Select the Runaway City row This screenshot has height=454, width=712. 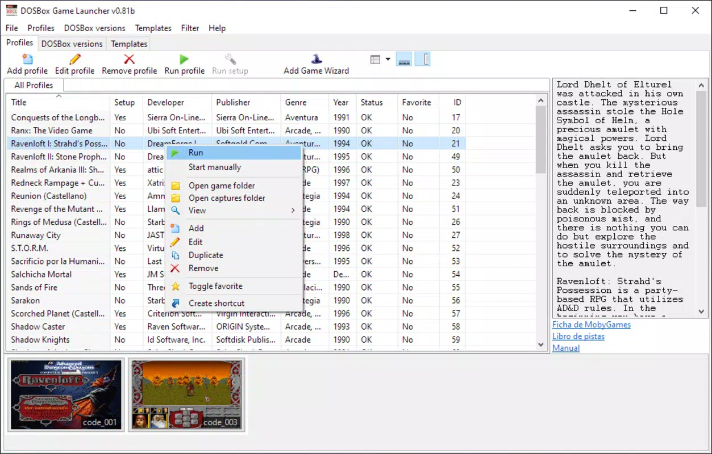click(236, 235)
